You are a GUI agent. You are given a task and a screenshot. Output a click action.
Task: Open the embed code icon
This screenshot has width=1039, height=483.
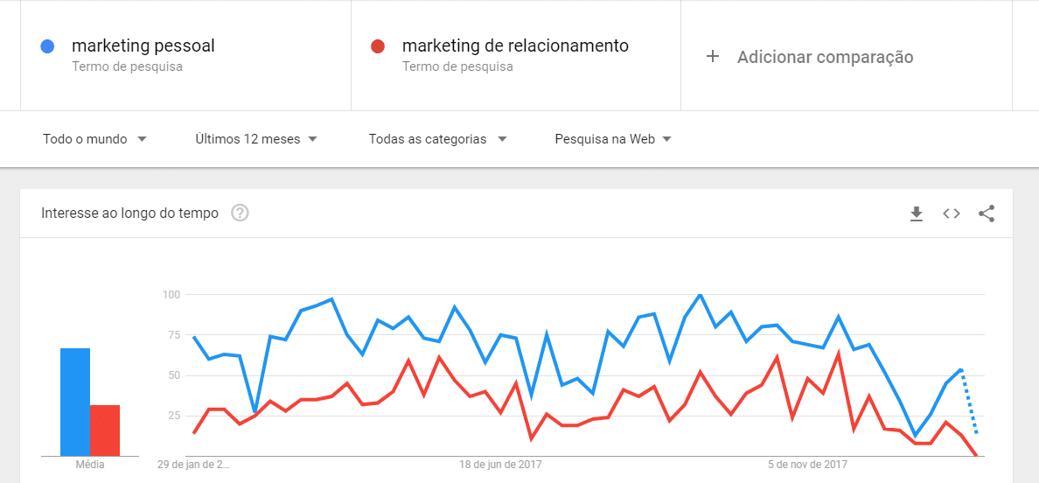click(x=952, y=213)
